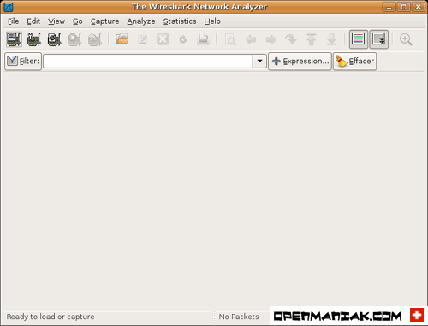
Task: Open the Go menu
Action: (x=77, y=21)
